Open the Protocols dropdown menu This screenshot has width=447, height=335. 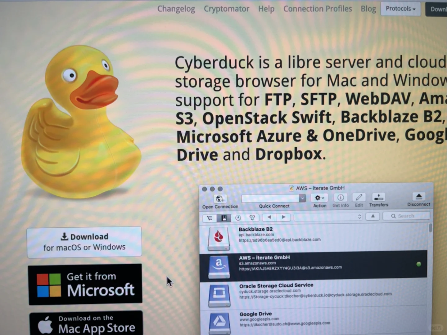tap(400, 9)
